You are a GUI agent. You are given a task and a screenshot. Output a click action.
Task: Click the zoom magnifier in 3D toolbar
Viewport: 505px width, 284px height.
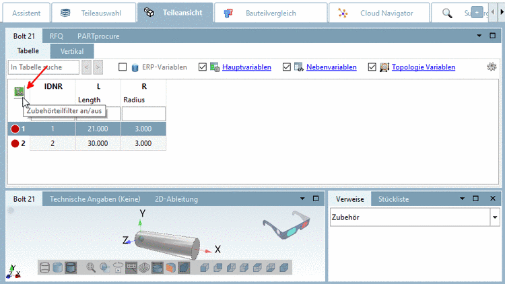(x=91, y=268)
